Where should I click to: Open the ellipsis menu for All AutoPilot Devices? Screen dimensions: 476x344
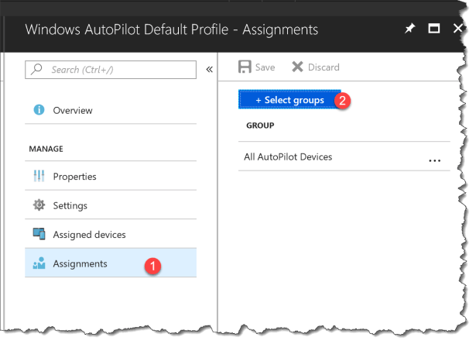434,160
